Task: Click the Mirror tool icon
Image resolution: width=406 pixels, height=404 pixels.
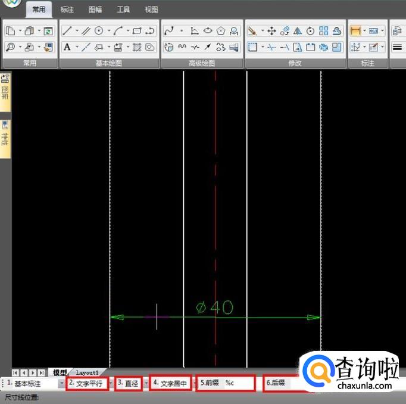Action: (297, 31)
